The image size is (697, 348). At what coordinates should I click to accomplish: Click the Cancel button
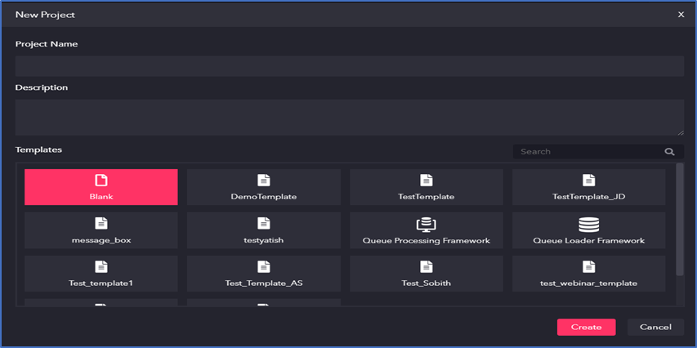click(x=655, y=327)
